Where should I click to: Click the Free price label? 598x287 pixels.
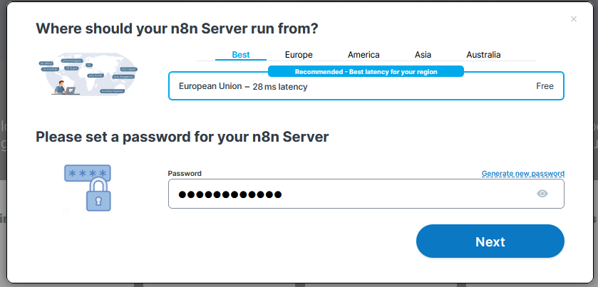tap(545, 86)
